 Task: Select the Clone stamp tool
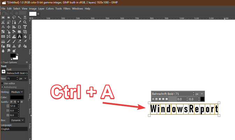click(x=14, y=46)
